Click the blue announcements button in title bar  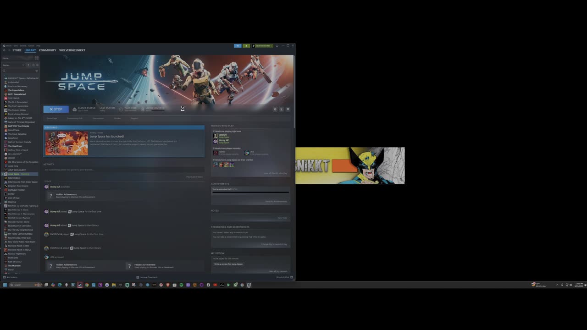238,46
